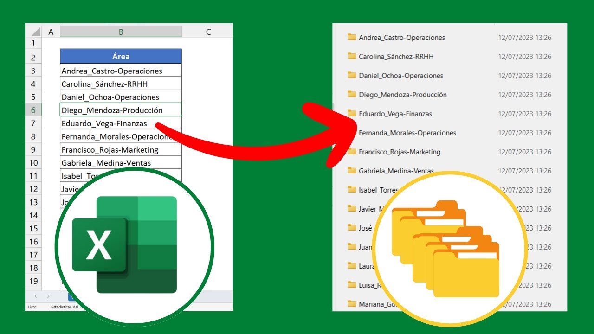
Task: Open folder name Gabriela_Medina-Ventas in file list
Action: [396, 171]
